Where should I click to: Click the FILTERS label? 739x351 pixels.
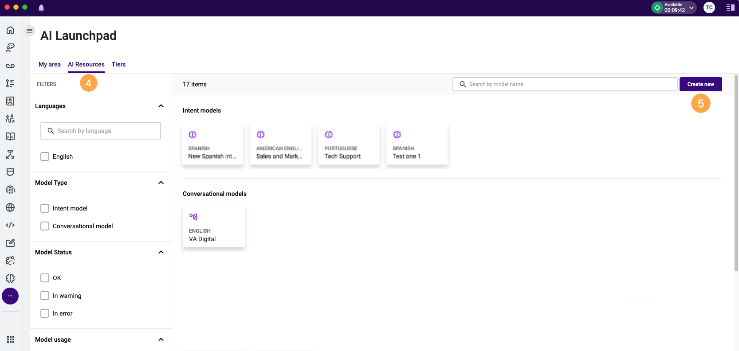(47, 84)
